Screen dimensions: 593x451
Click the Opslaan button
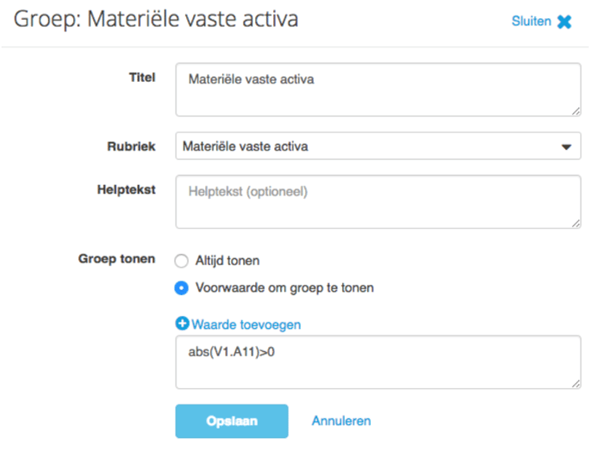(232, 421)
